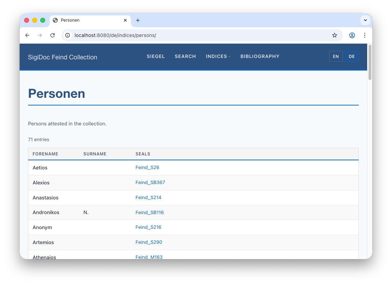Open the Chrome profile icon
392x285 pixels.
[352, 35]
